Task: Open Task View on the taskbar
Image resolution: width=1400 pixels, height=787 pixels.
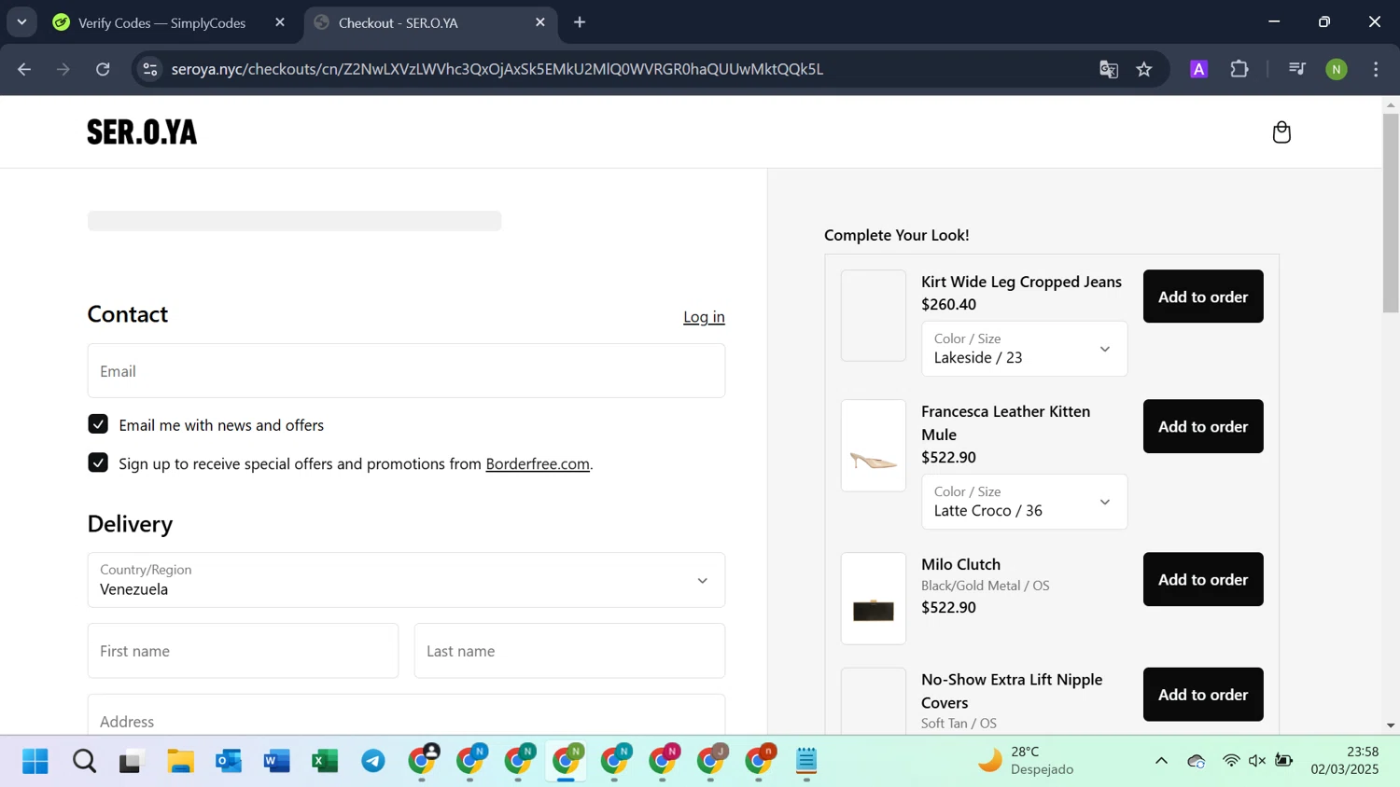Action: coord(131,762)
